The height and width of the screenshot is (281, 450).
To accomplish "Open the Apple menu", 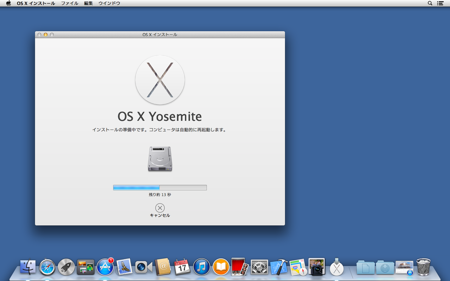I will pos(9,3).
